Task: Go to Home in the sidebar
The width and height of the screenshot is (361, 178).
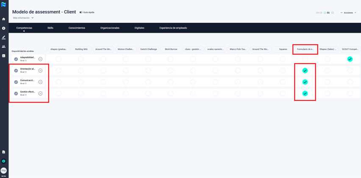Action: pyautogui.click(x=4, y=19)
